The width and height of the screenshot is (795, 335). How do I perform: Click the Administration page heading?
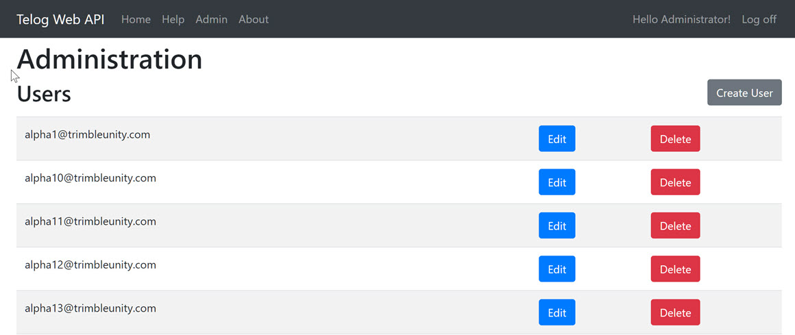110,60
